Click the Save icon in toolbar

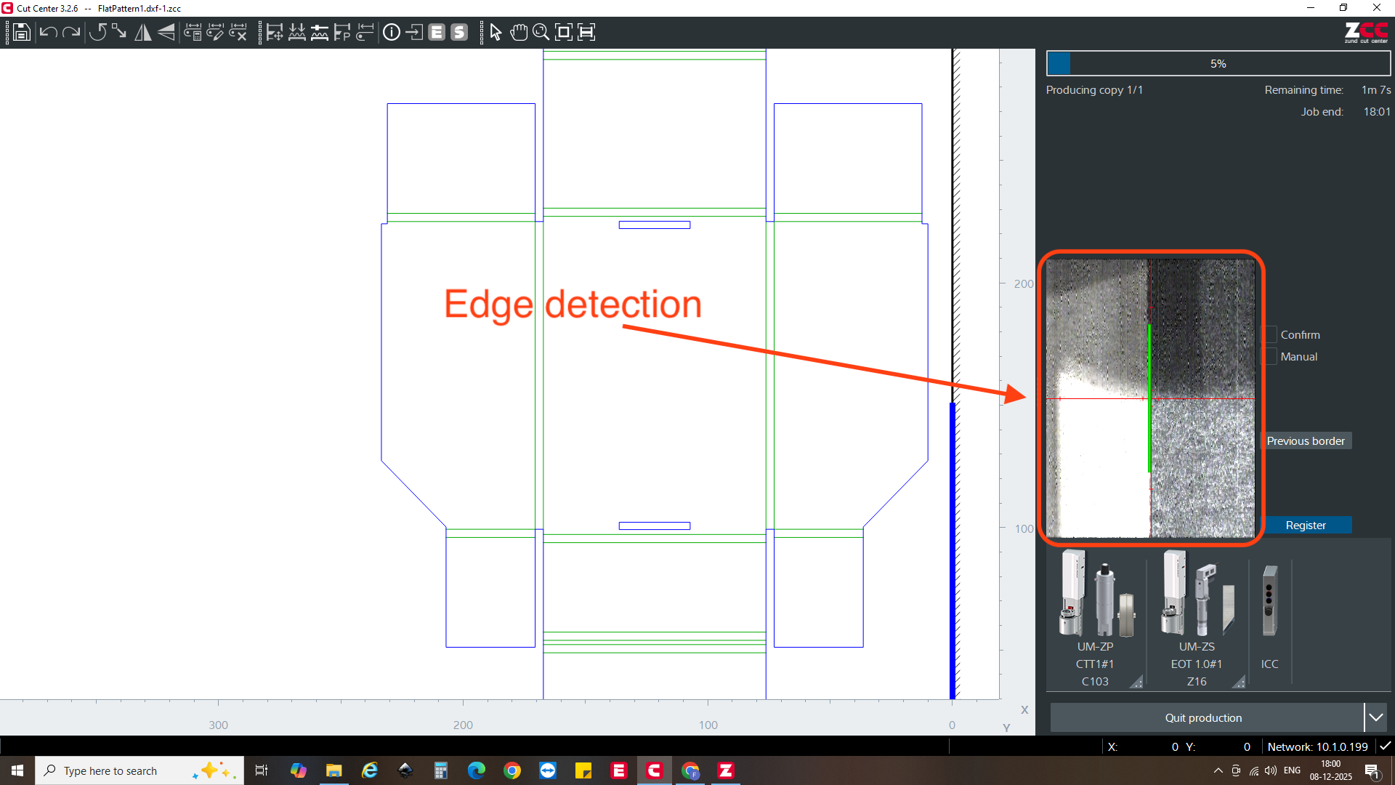(22, 32)
